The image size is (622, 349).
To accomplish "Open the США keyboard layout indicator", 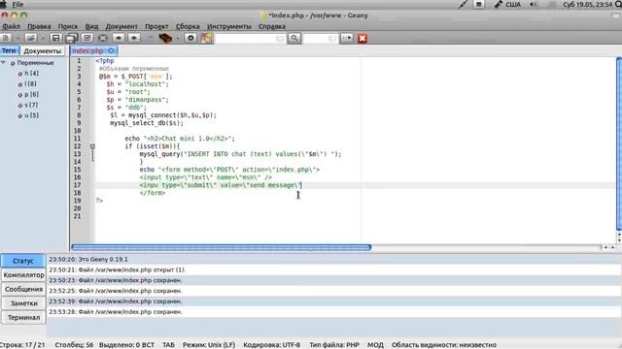I will point(507,4).
